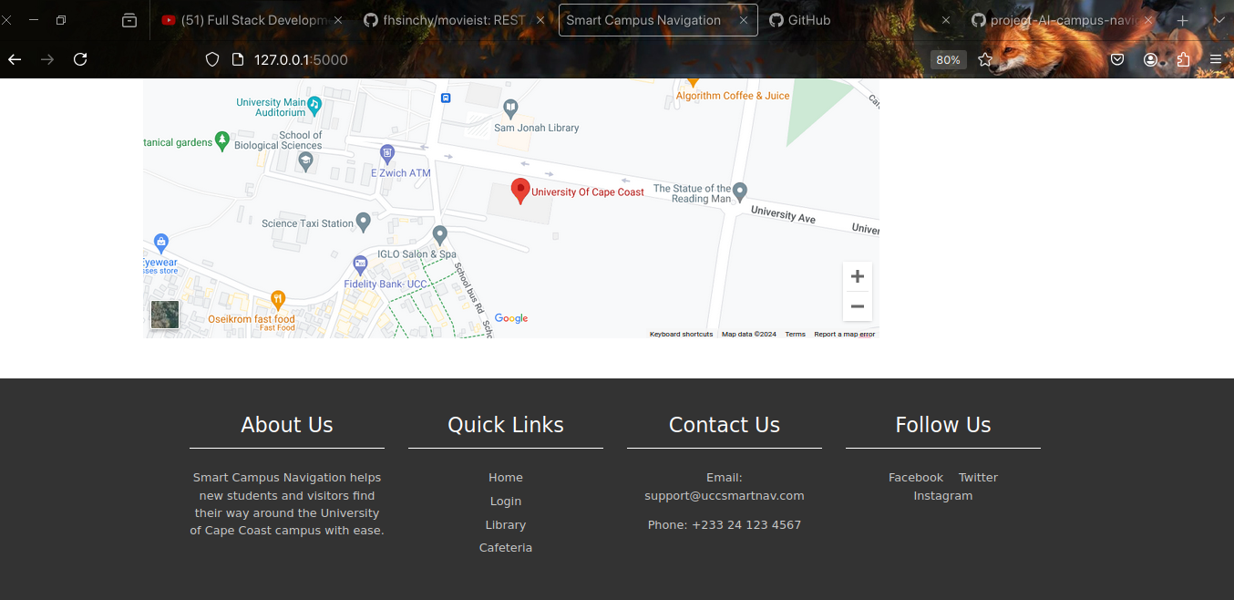Screen dimensions: 1234x600
Task: Select the Sam Jonah Library marker
Action: click(510, 109)
